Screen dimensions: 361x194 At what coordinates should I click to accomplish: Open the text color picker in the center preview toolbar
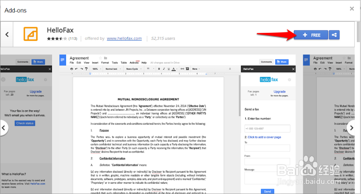pyautogui.click(x=174, y=69)
